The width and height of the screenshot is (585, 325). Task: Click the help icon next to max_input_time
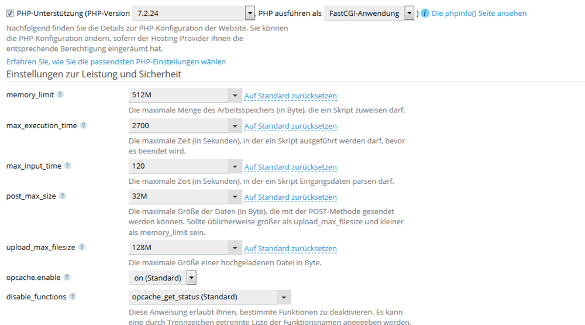pyautogui.click(x=67, y=166)
